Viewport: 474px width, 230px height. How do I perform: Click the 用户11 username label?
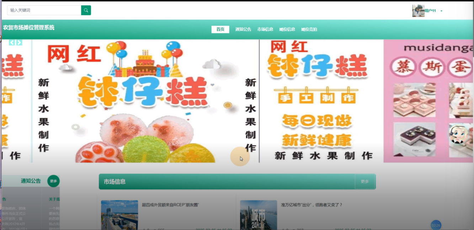point(430,11)
